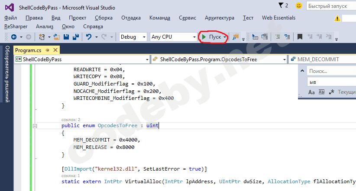Open the Отладка menu
This screenshot has height=191, width=356.
[130, 18]
